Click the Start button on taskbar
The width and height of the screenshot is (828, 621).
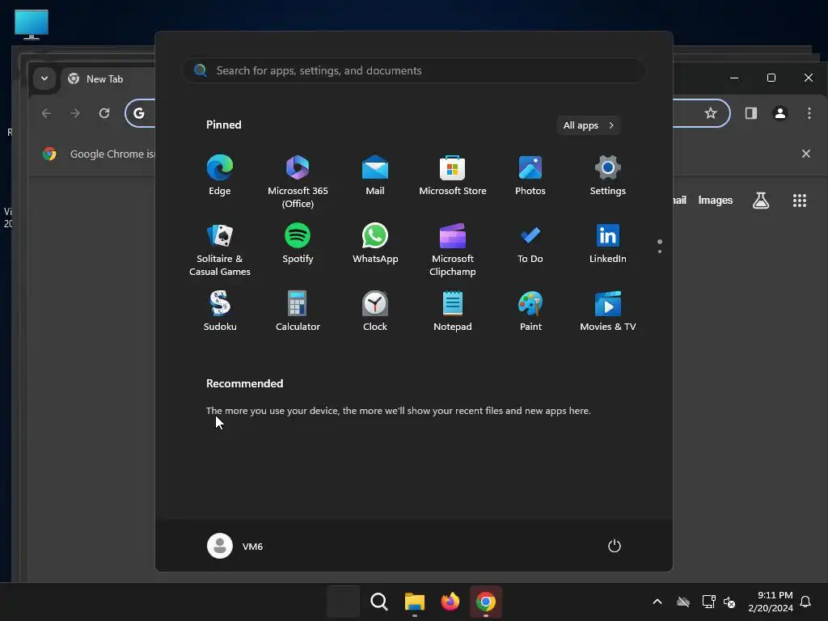[x=343, y=602]
